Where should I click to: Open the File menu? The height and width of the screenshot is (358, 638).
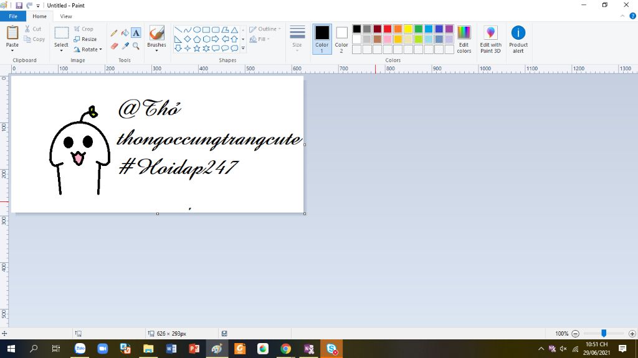13,16
